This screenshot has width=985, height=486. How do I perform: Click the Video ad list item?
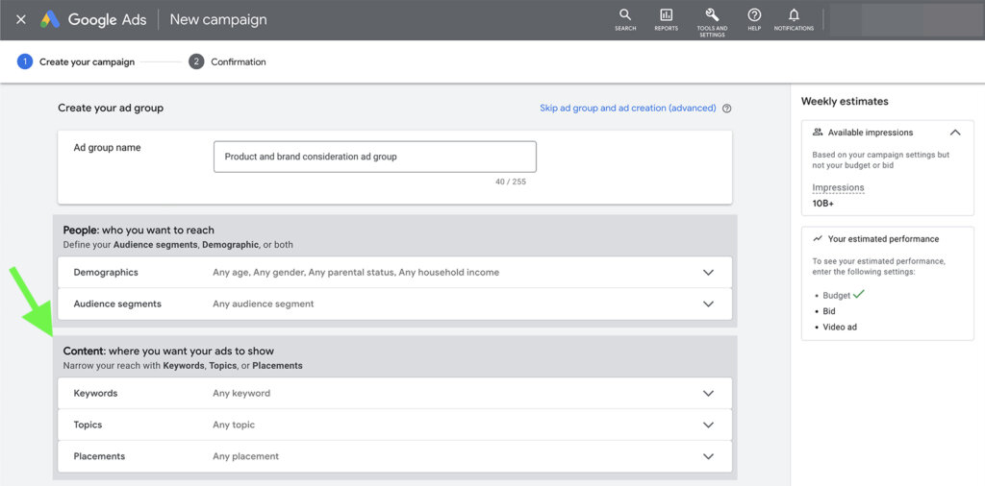click(840, 327)
